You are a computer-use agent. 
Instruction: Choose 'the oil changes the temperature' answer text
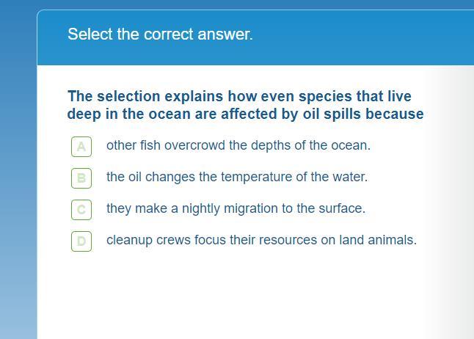[236, 177]
